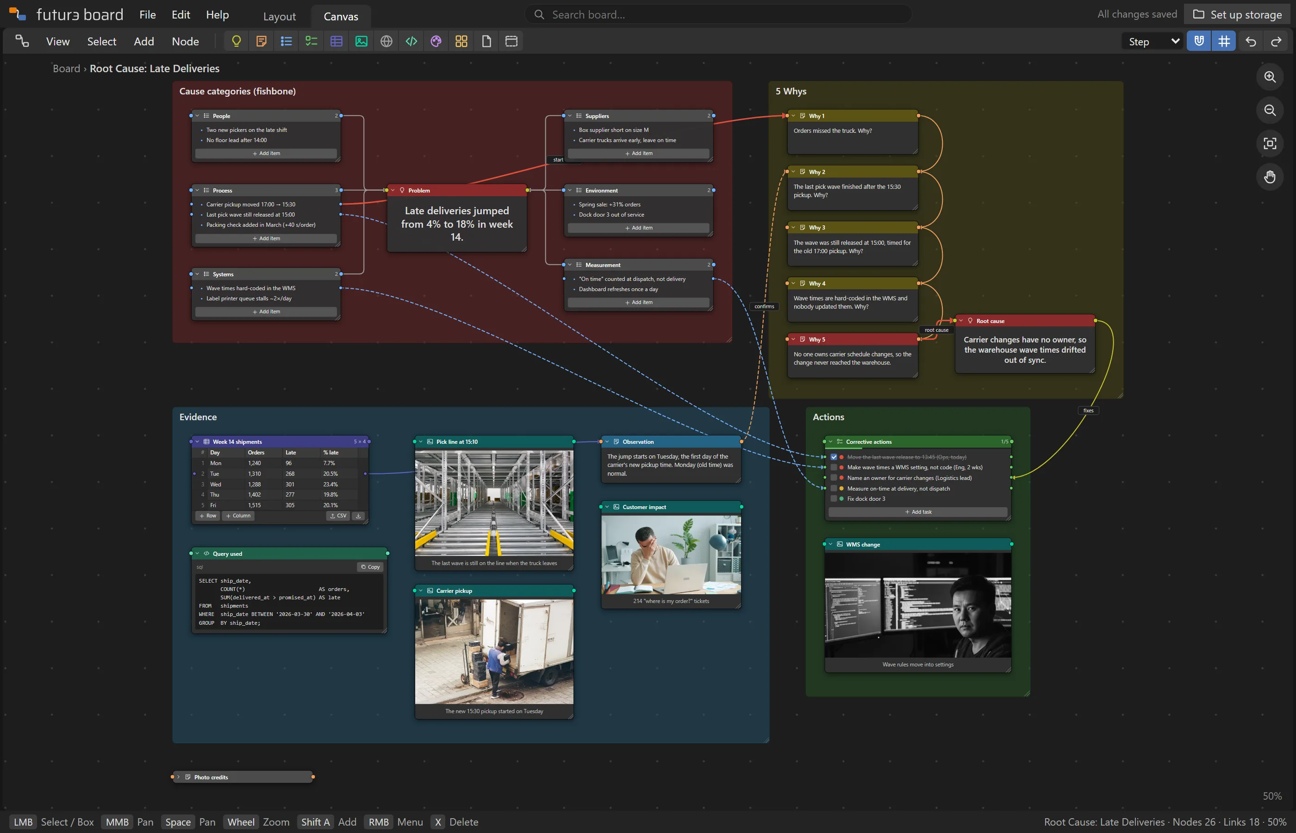Activate the hand pan tool

click(x=1270, y=177)
